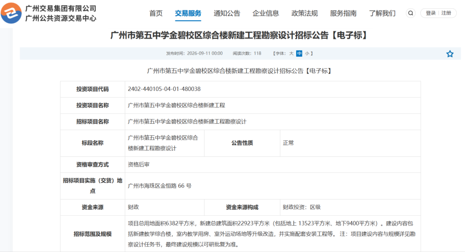Open the 交易服务 menu
Viewport: 465px width, 252px height.
coord(188,13)
